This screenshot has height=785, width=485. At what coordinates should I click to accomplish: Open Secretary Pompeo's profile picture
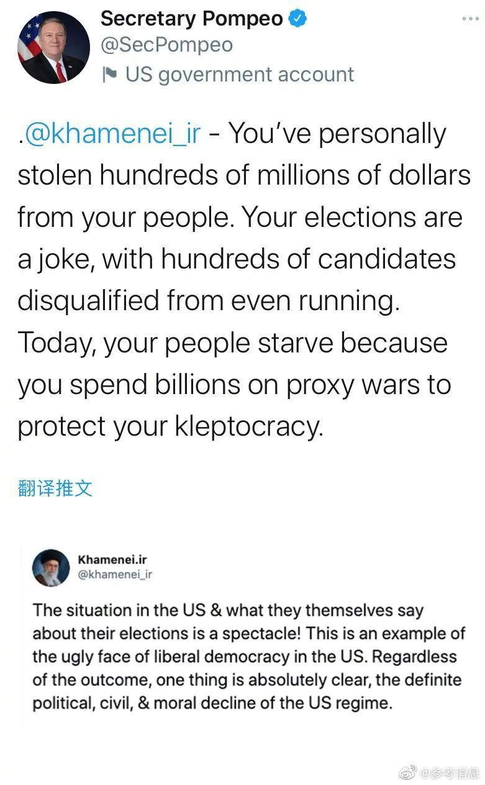53,47
